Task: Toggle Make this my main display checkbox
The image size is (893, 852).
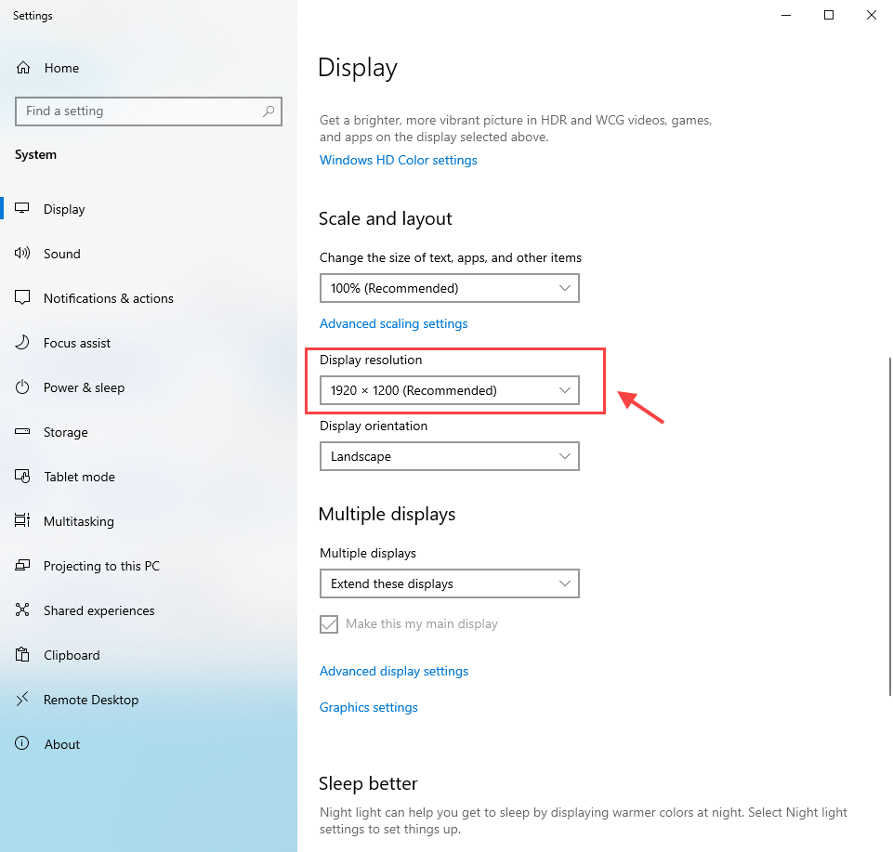Action: point(329,624)
